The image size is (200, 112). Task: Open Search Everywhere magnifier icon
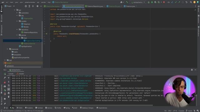pos(191,2)
